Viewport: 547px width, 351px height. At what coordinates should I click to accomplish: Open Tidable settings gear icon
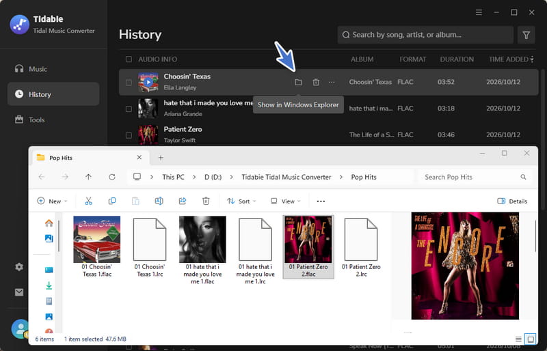point(19,266)
